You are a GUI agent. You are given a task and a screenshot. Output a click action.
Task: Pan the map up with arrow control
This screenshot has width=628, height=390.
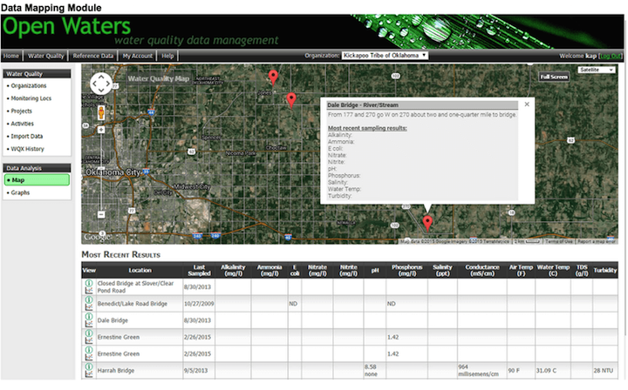point(101,77)
